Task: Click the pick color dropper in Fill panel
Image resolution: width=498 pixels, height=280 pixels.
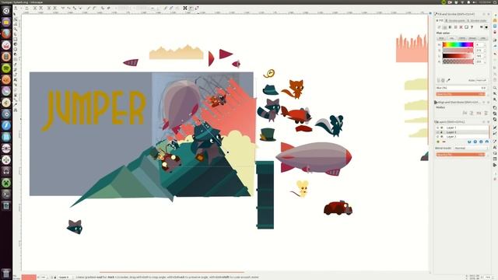Action: [x=448, y=80]
